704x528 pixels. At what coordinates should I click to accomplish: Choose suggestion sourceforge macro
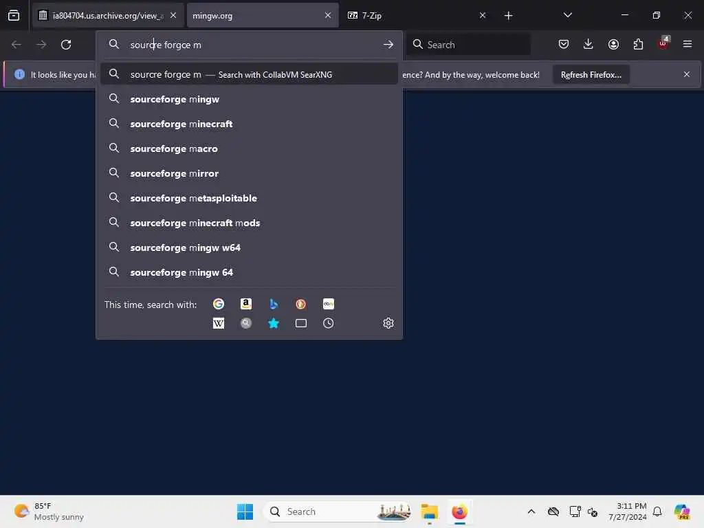[249, 148]
